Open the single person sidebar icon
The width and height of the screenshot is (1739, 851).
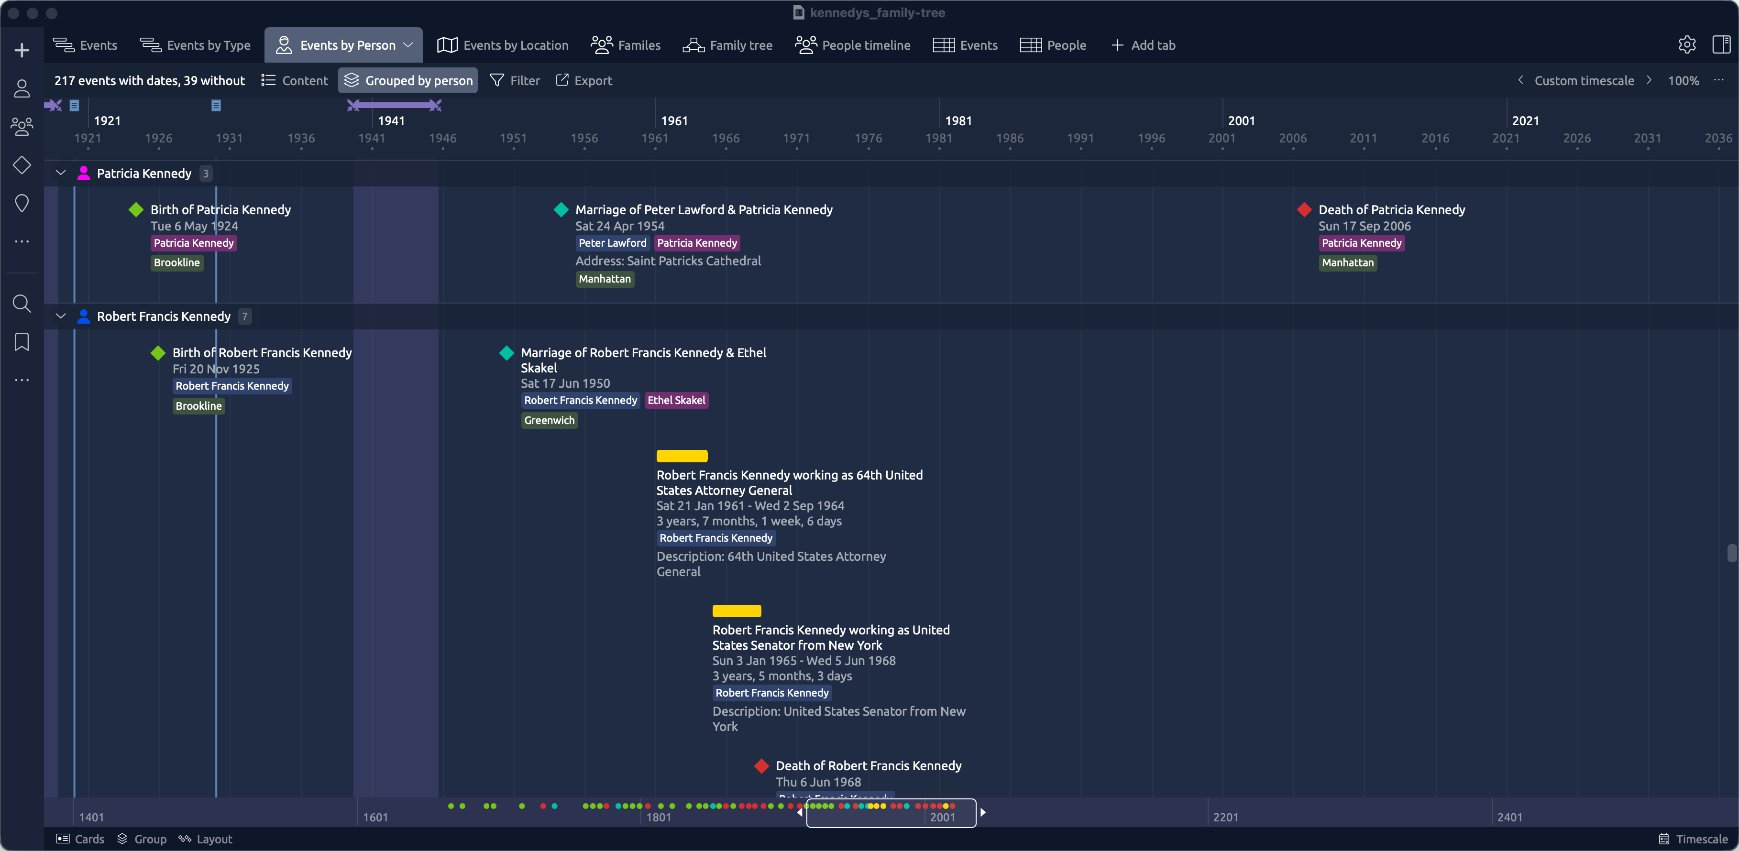22,88
